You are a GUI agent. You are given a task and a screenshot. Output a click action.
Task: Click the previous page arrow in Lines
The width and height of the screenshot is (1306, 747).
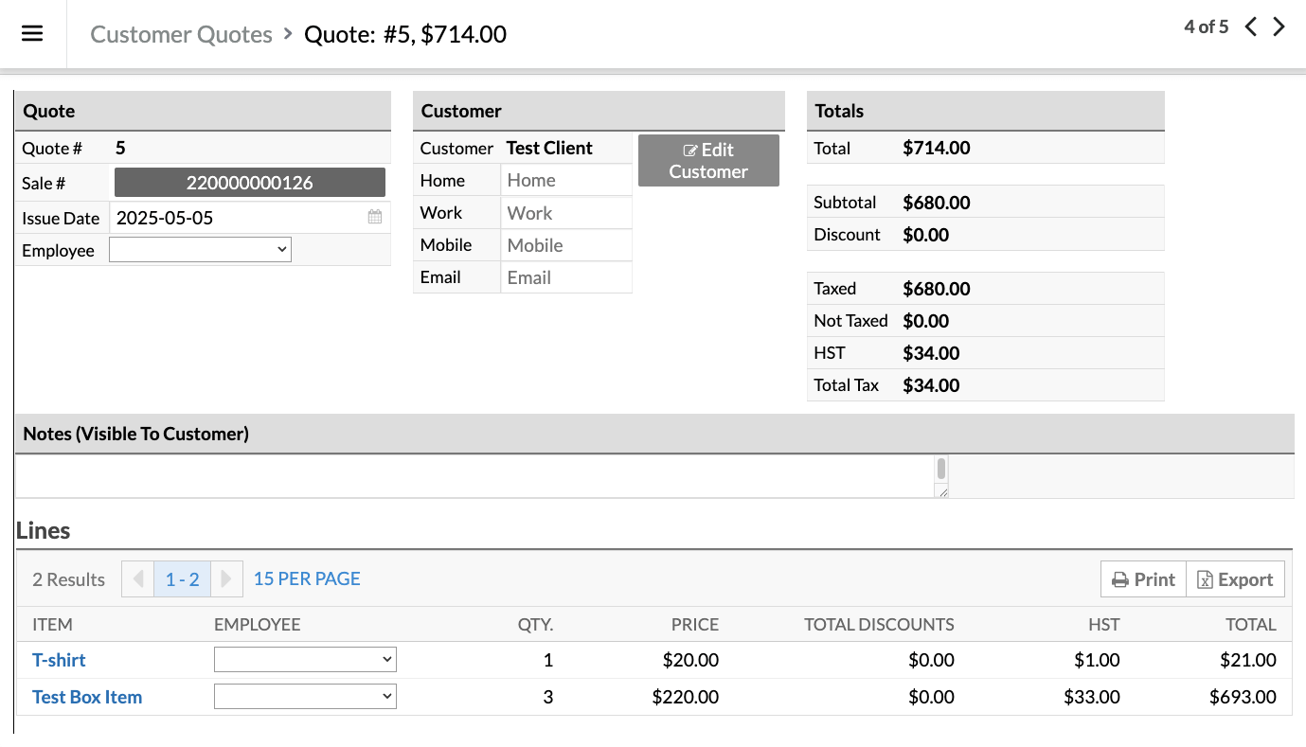pos(138,579)
